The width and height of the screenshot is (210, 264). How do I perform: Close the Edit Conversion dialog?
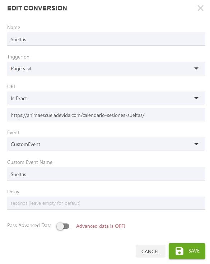click(x=200, y=8)
